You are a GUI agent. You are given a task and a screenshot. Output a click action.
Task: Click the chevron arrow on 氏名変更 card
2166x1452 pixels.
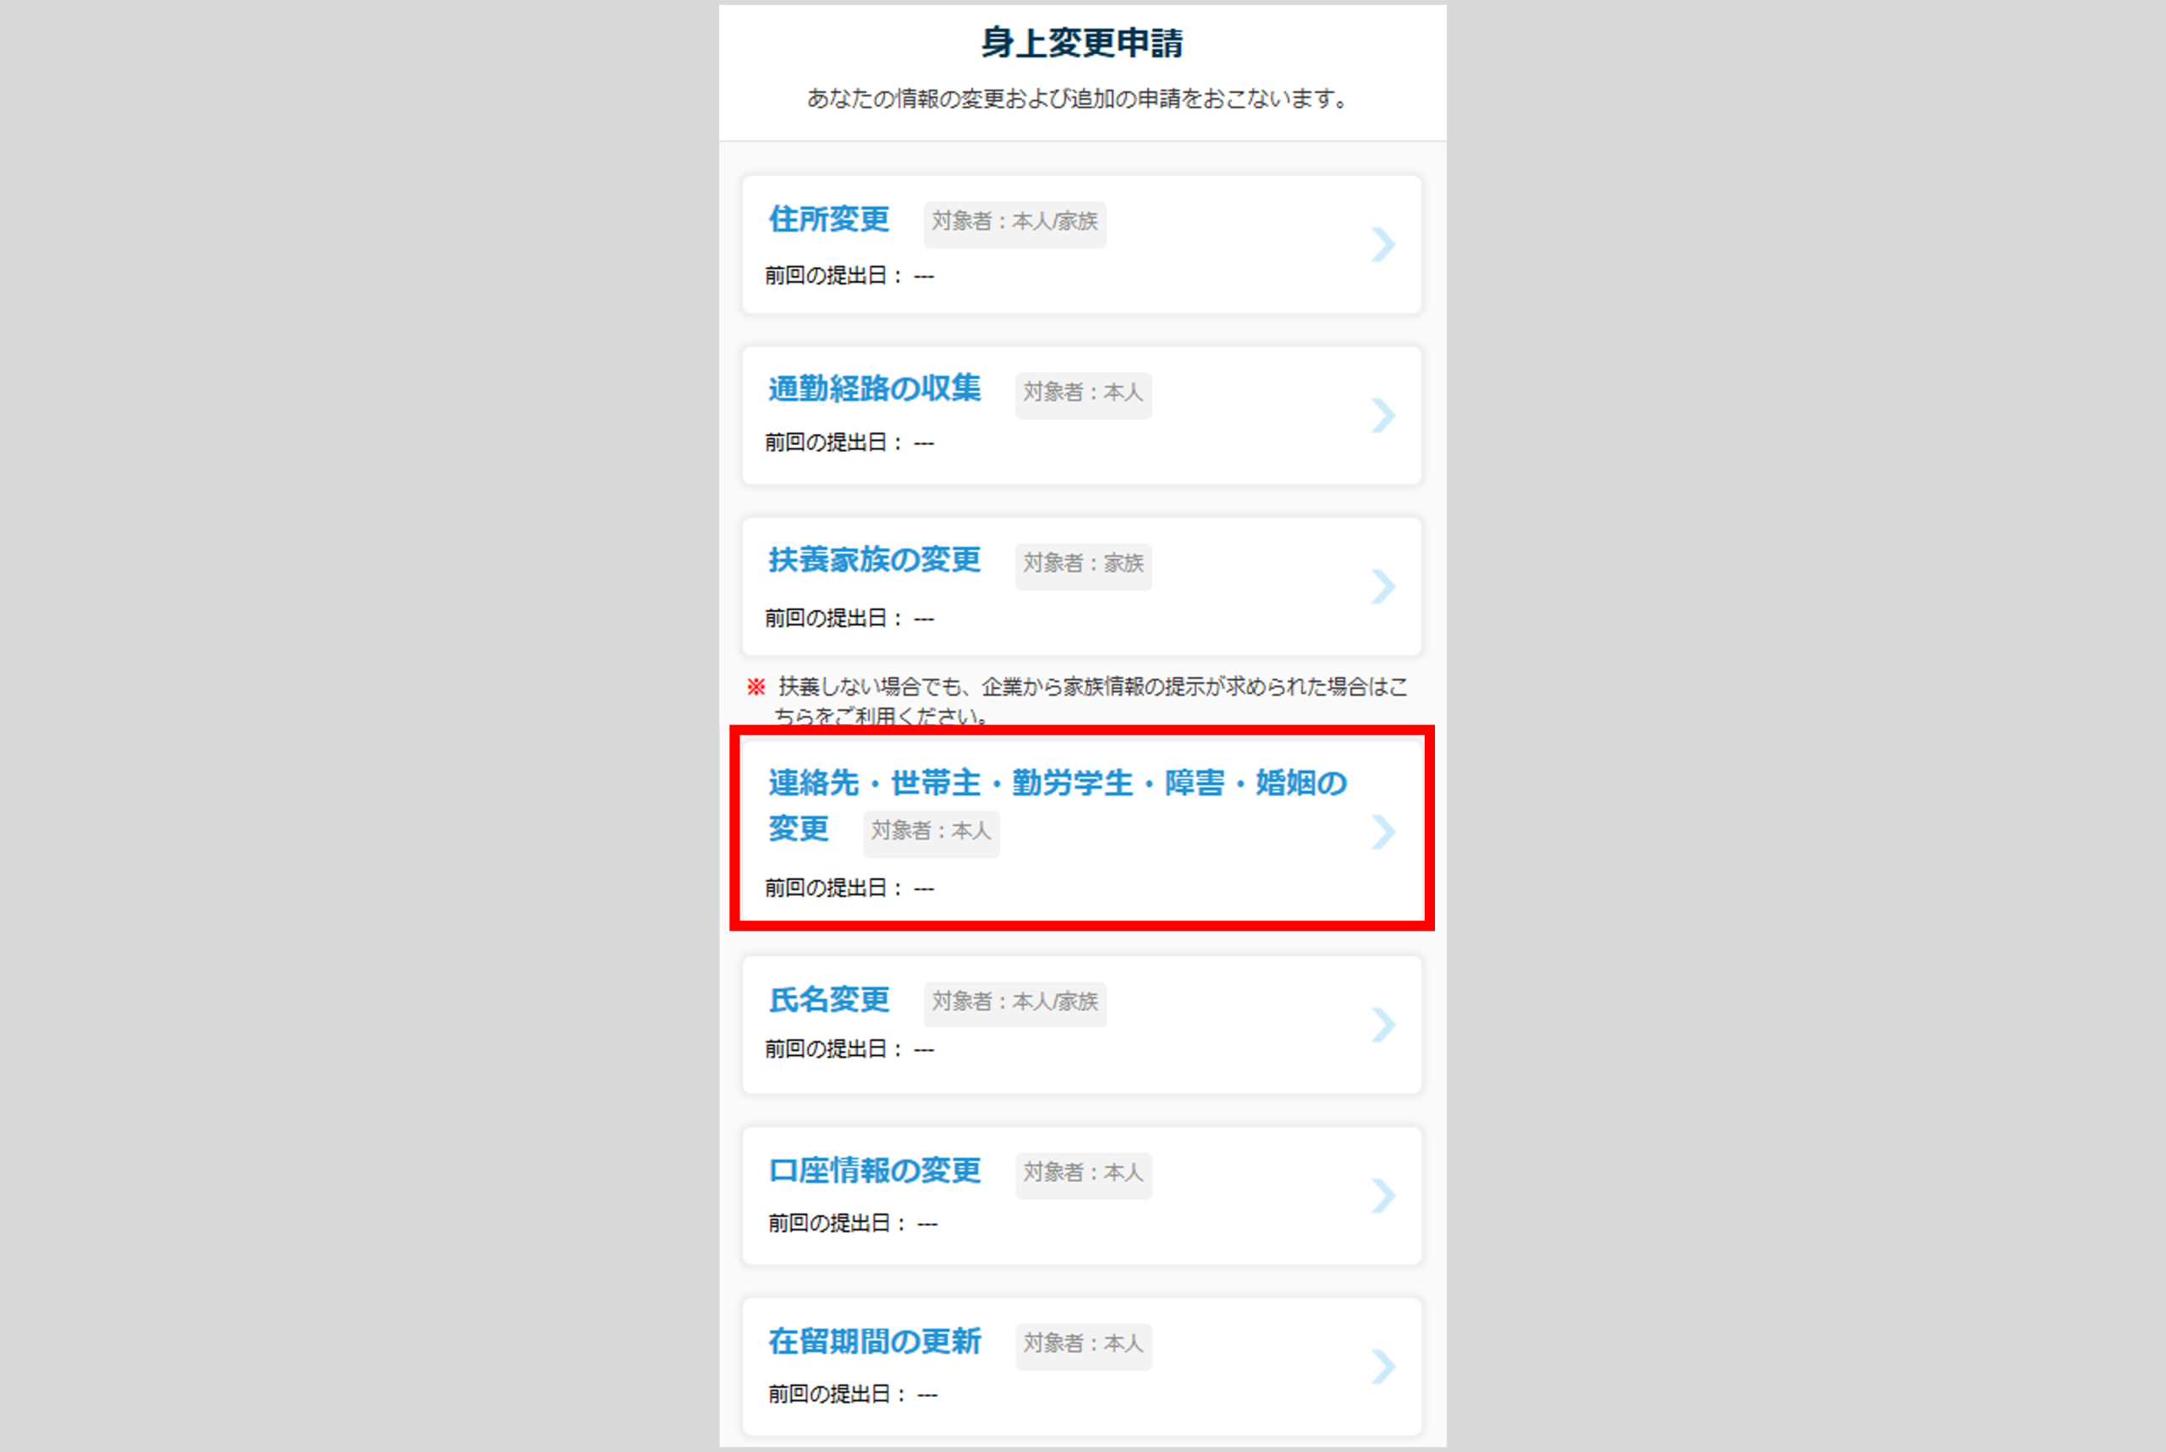tap(1383, 1024)
